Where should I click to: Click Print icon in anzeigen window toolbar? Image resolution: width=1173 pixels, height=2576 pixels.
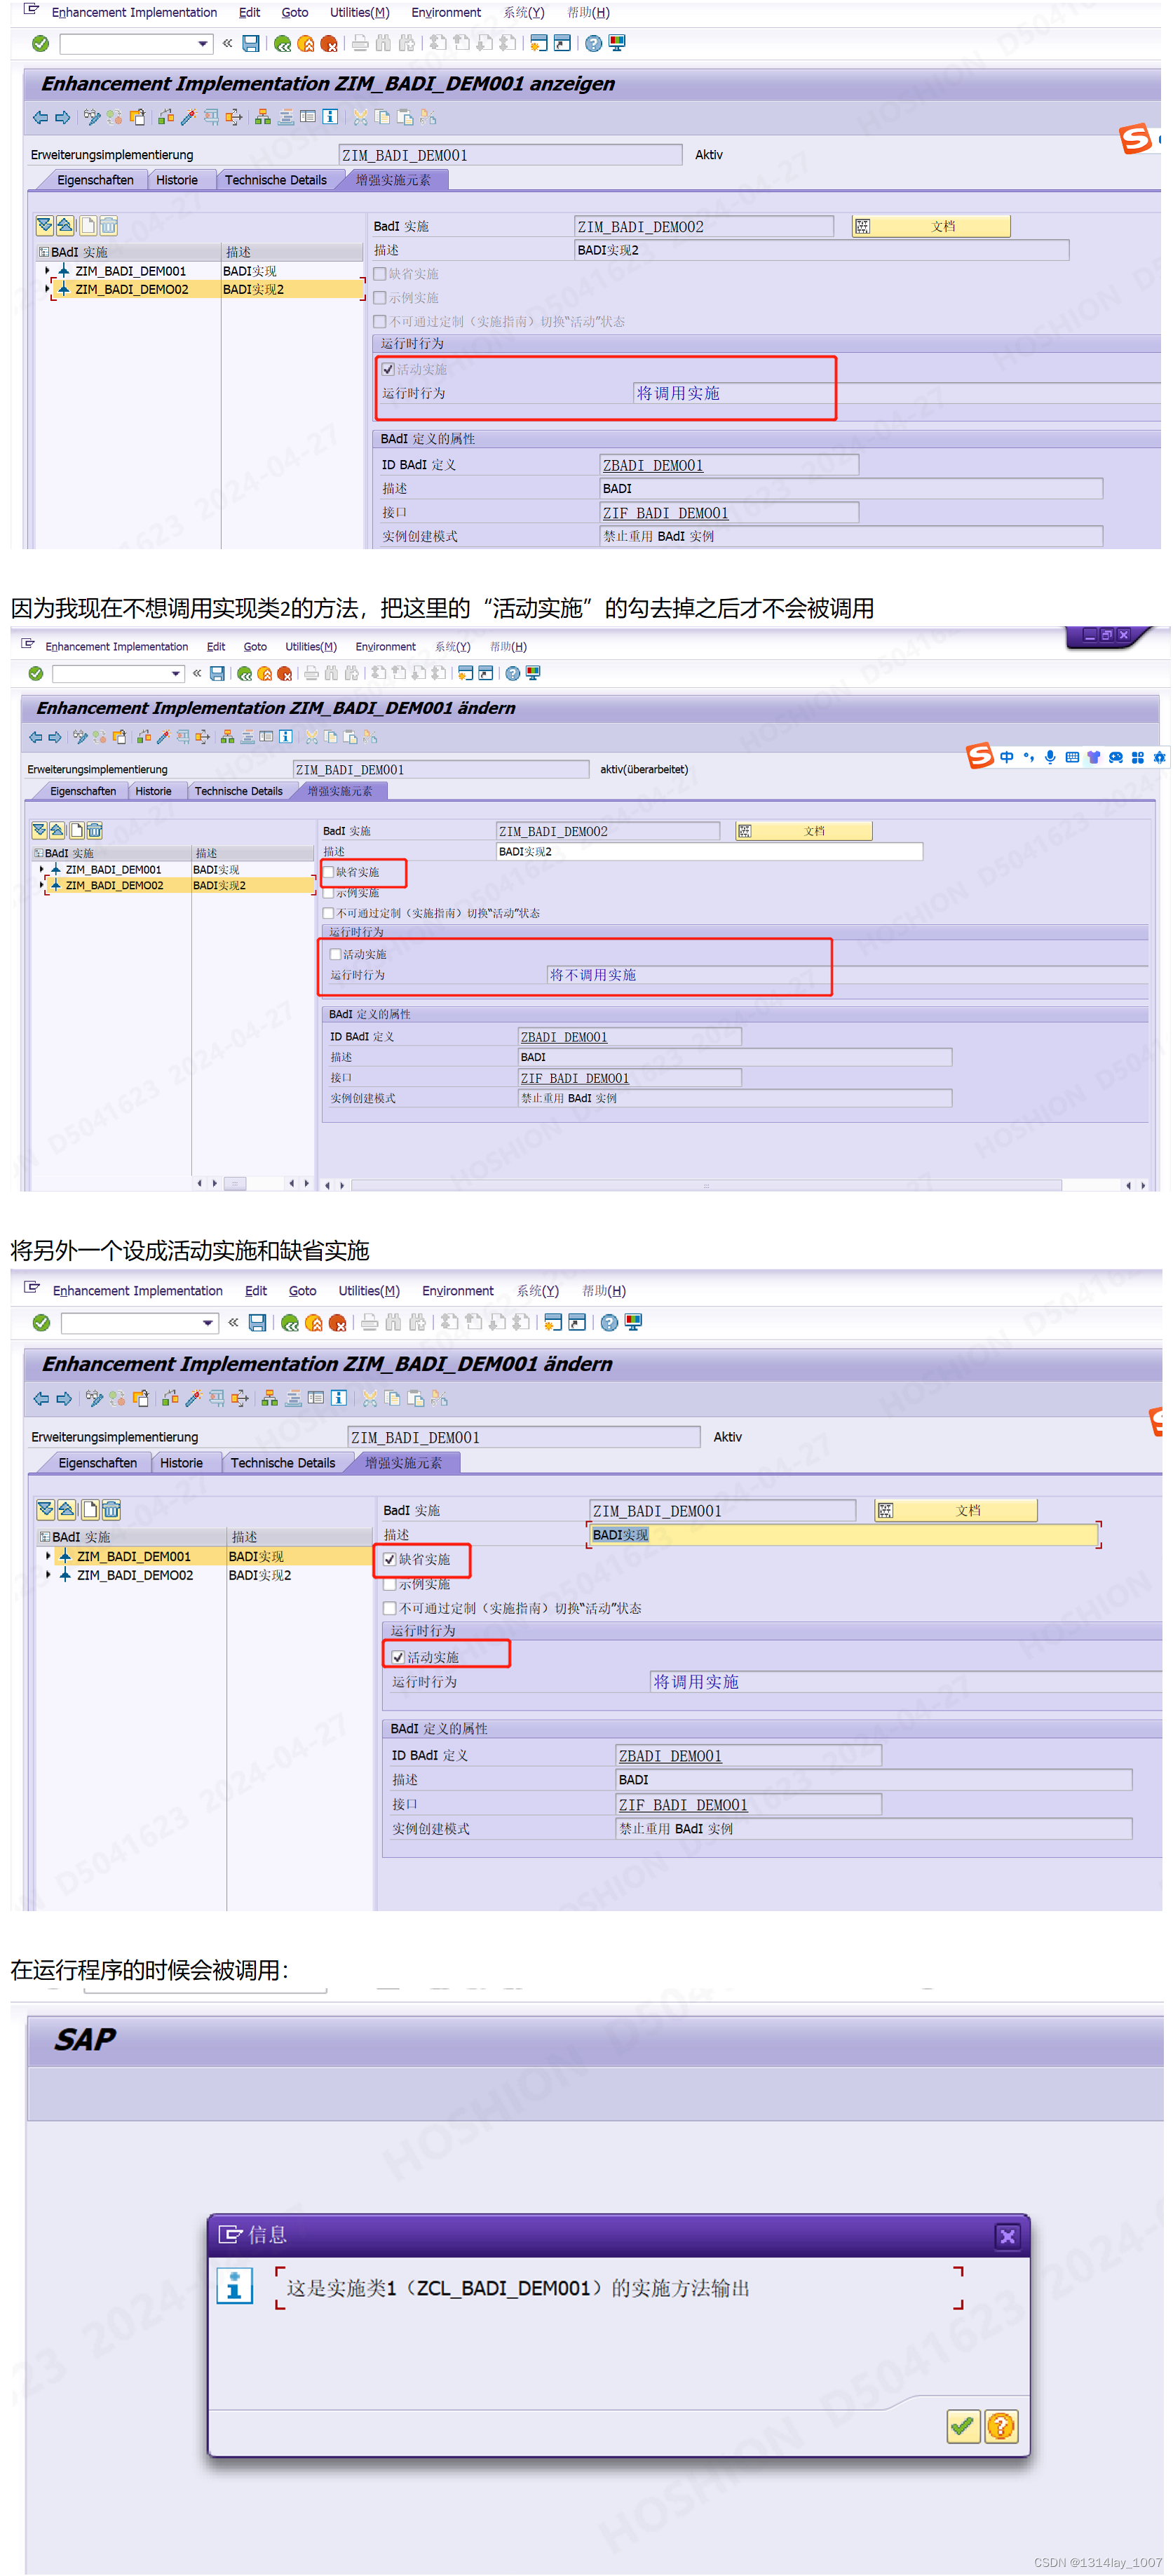pos(360,44)
